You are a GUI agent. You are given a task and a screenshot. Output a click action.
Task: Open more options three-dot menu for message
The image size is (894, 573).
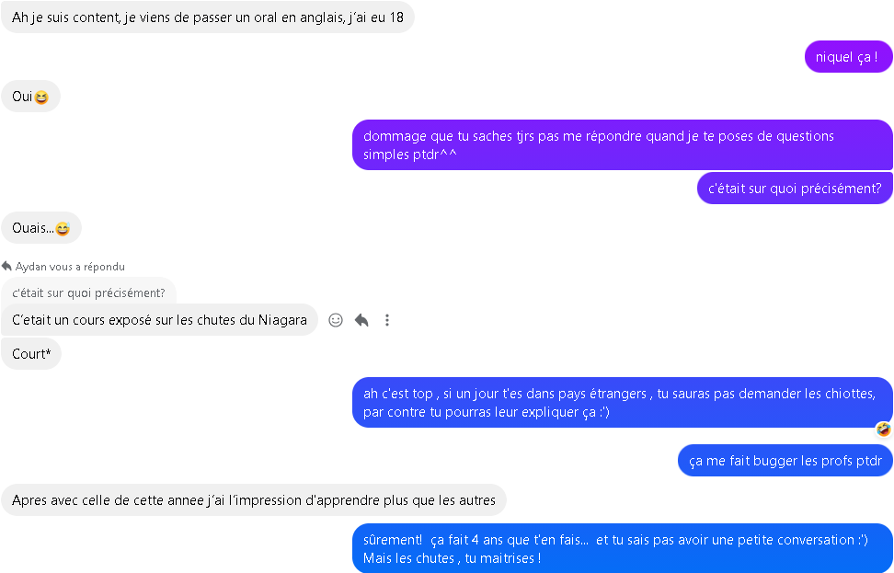[387, 320]
